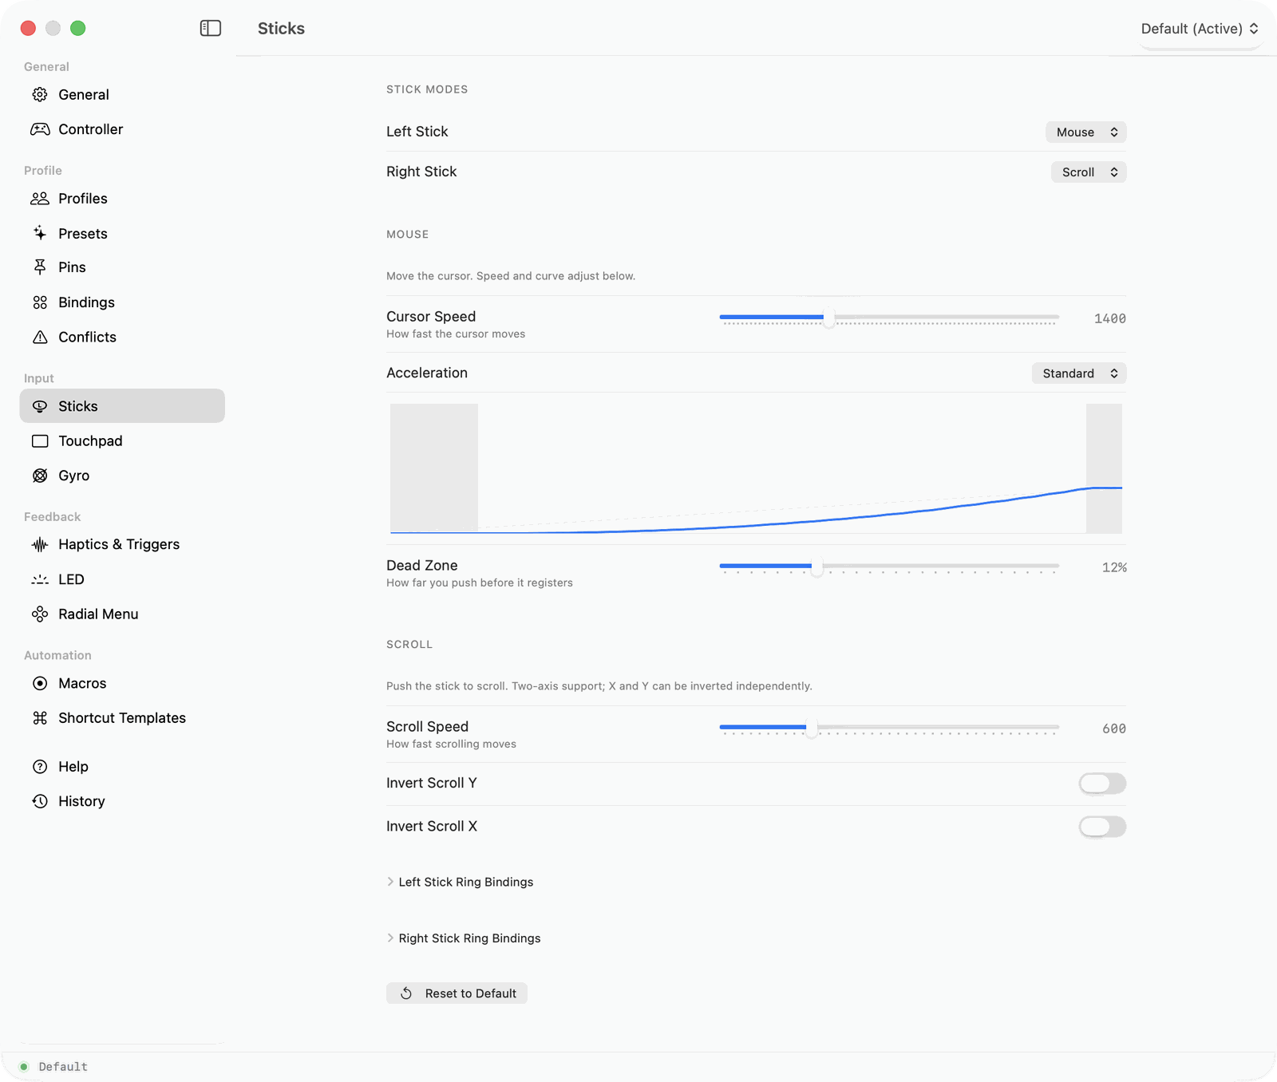Open Radial Menu settings
This screenshot has width=1277, height=1082.
coord(122,614)
